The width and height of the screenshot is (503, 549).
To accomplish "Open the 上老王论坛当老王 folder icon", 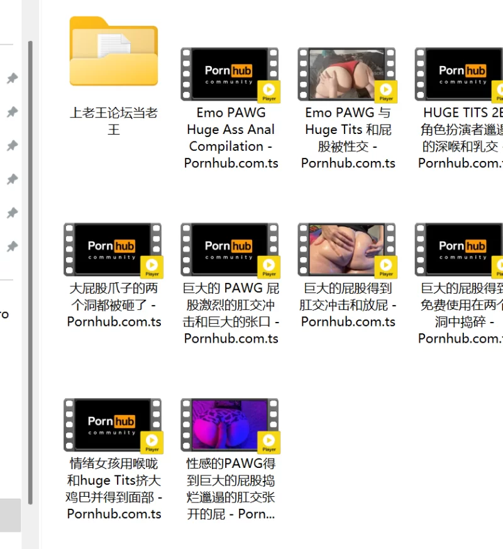I will (114, 51).
